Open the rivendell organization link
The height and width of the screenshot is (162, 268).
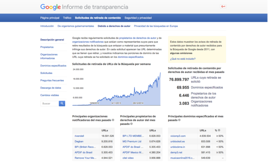[x=79, y=136]
